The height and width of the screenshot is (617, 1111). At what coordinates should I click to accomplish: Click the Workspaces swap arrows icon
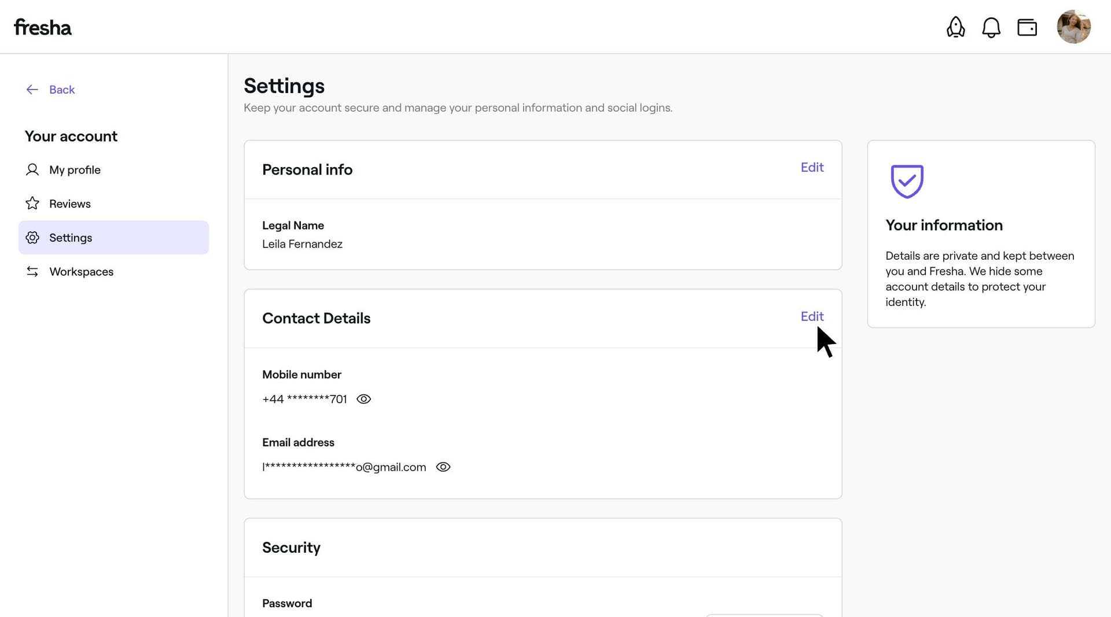tap(32, 272)
